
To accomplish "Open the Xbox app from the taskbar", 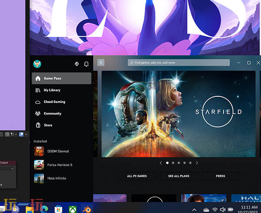I will (73, 210).
